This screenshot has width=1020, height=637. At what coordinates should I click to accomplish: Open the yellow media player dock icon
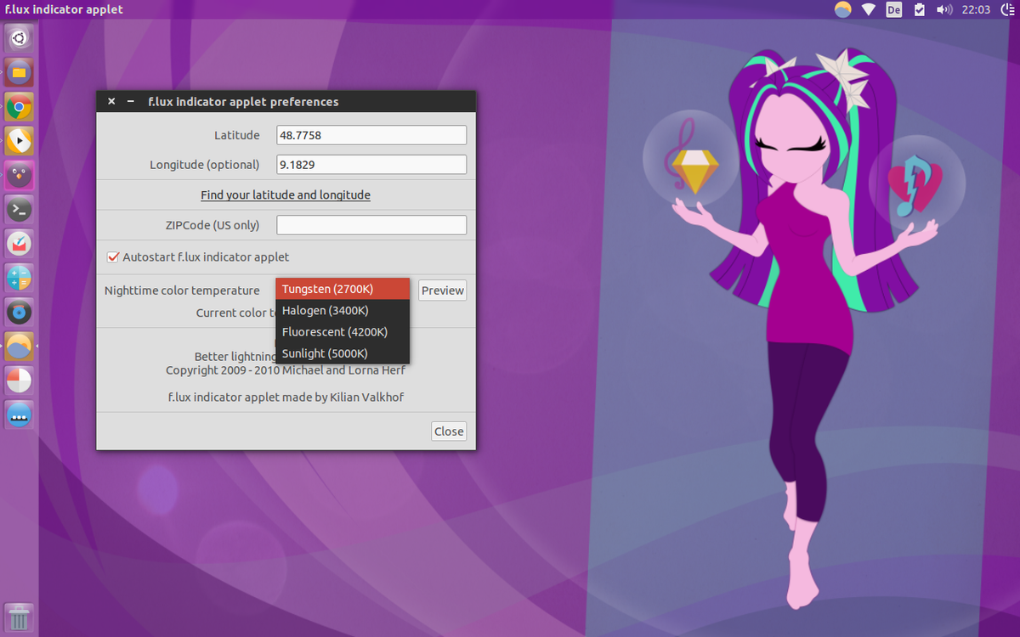pos(19,141)
